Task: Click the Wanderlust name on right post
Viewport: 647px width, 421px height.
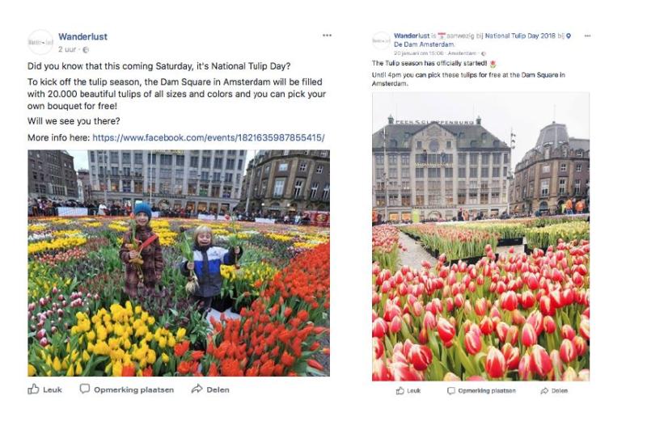Action: click(412, 36)
